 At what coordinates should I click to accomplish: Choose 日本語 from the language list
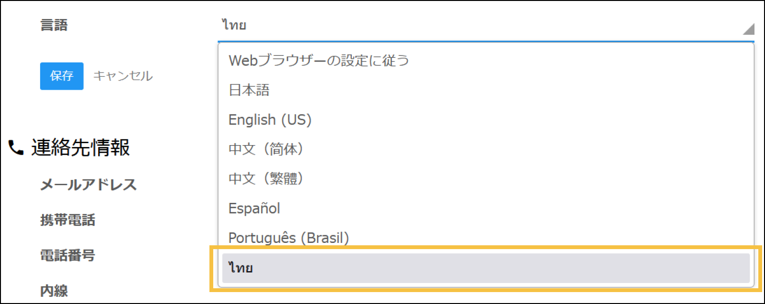[x=249, y=90]
